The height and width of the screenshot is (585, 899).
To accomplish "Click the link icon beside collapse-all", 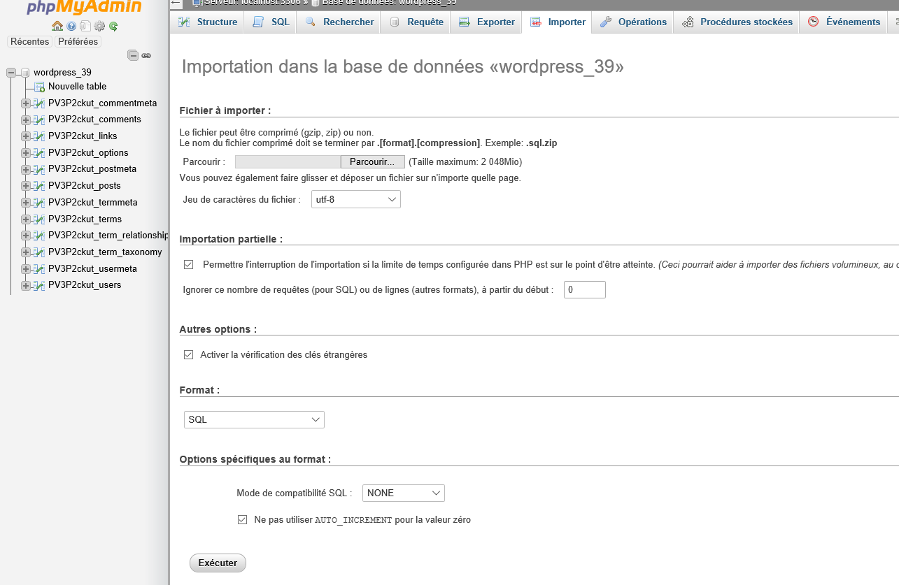I will [146, 55].
